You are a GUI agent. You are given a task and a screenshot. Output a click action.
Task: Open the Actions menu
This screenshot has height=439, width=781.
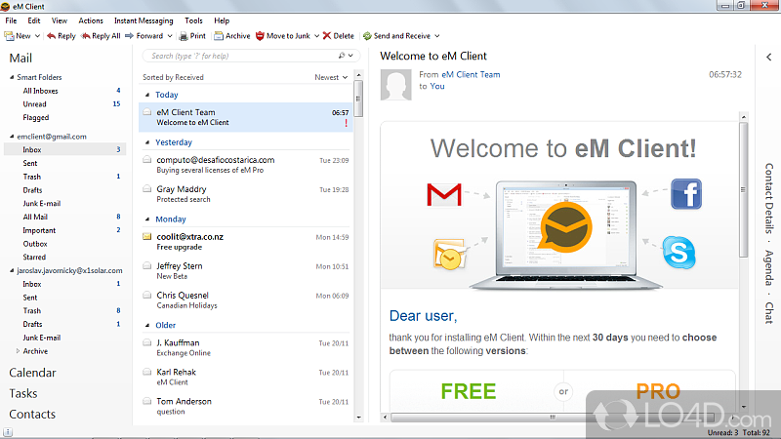(91, 20)
